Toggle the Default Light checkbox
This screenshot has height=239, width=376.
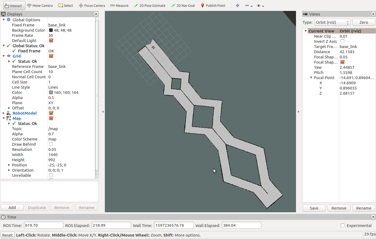pos(51,40)
